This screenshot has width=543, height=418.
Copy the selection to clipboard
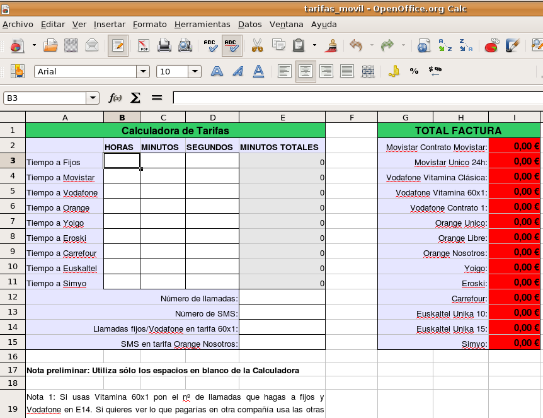point(278,45)
